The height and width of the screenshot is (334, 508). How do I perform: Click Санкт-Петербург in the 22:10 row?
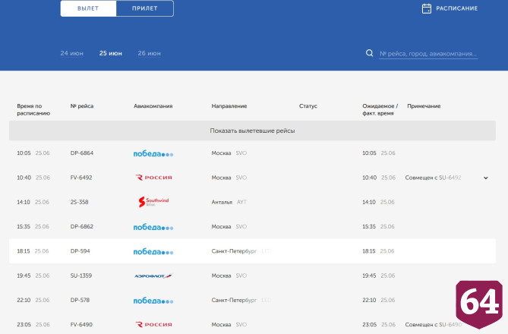click(x=234, y=300)
